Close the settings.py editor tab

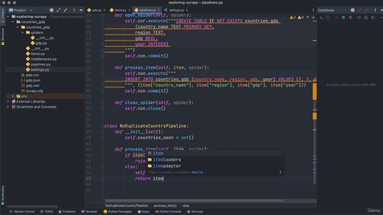[187, 10]
